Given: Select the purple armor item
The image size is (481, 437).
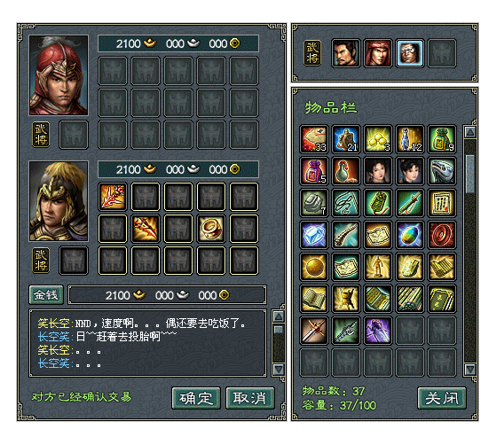Looking at the screenshot, I should coord(378,331).
